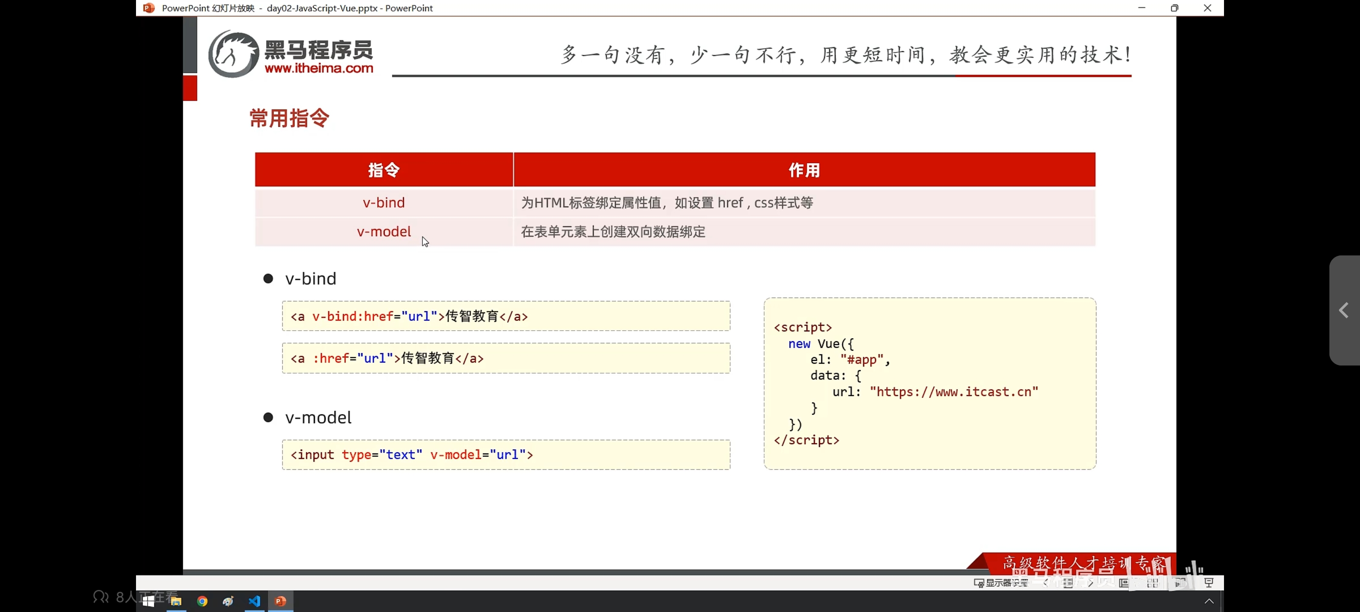The width and height of the screenshot is (1360, 612).
Task: Click the PowerPoint logo in title bar
Action: (x=149, y=8)
